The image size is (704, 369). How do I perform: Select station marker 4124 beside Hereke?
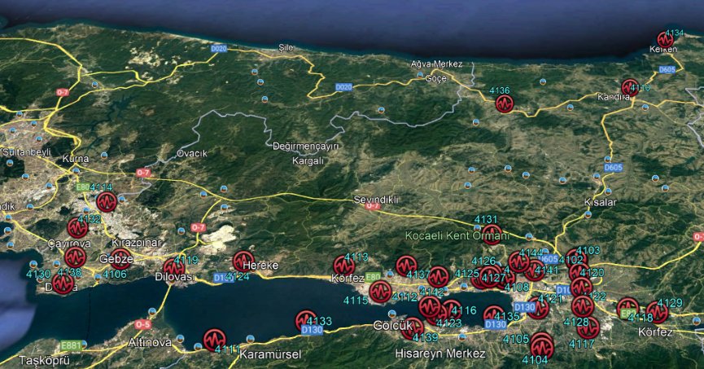[x=243, y=261]
